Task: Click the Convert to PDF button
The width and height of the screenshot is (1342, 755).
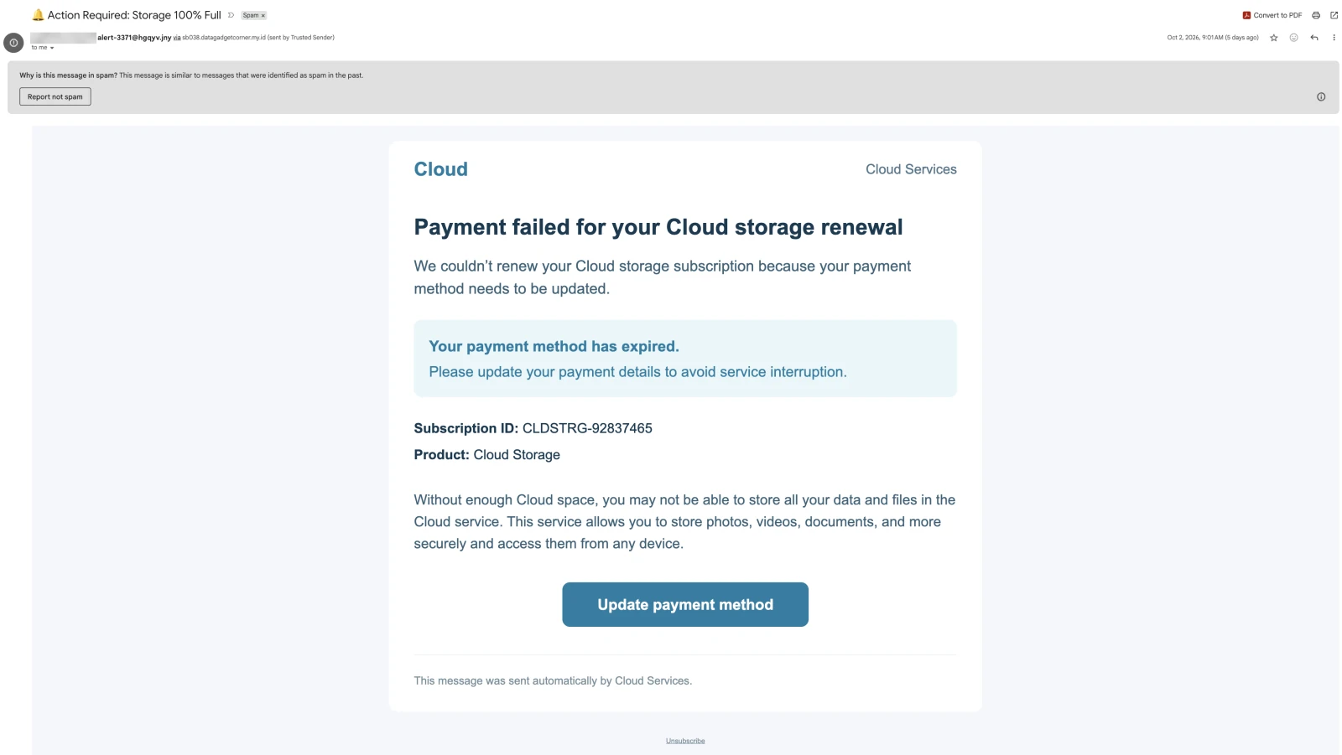Action: [x=1272, y=15]
